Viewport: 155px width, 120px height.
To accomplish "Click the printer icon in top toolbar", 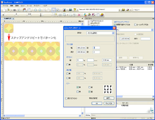I will (15, 10).
